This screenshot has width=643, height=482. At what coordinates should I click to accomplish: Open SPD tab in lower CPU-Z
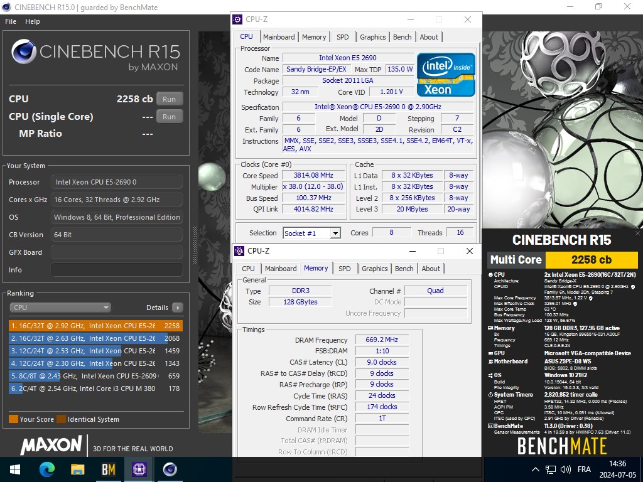pos(345,269)
